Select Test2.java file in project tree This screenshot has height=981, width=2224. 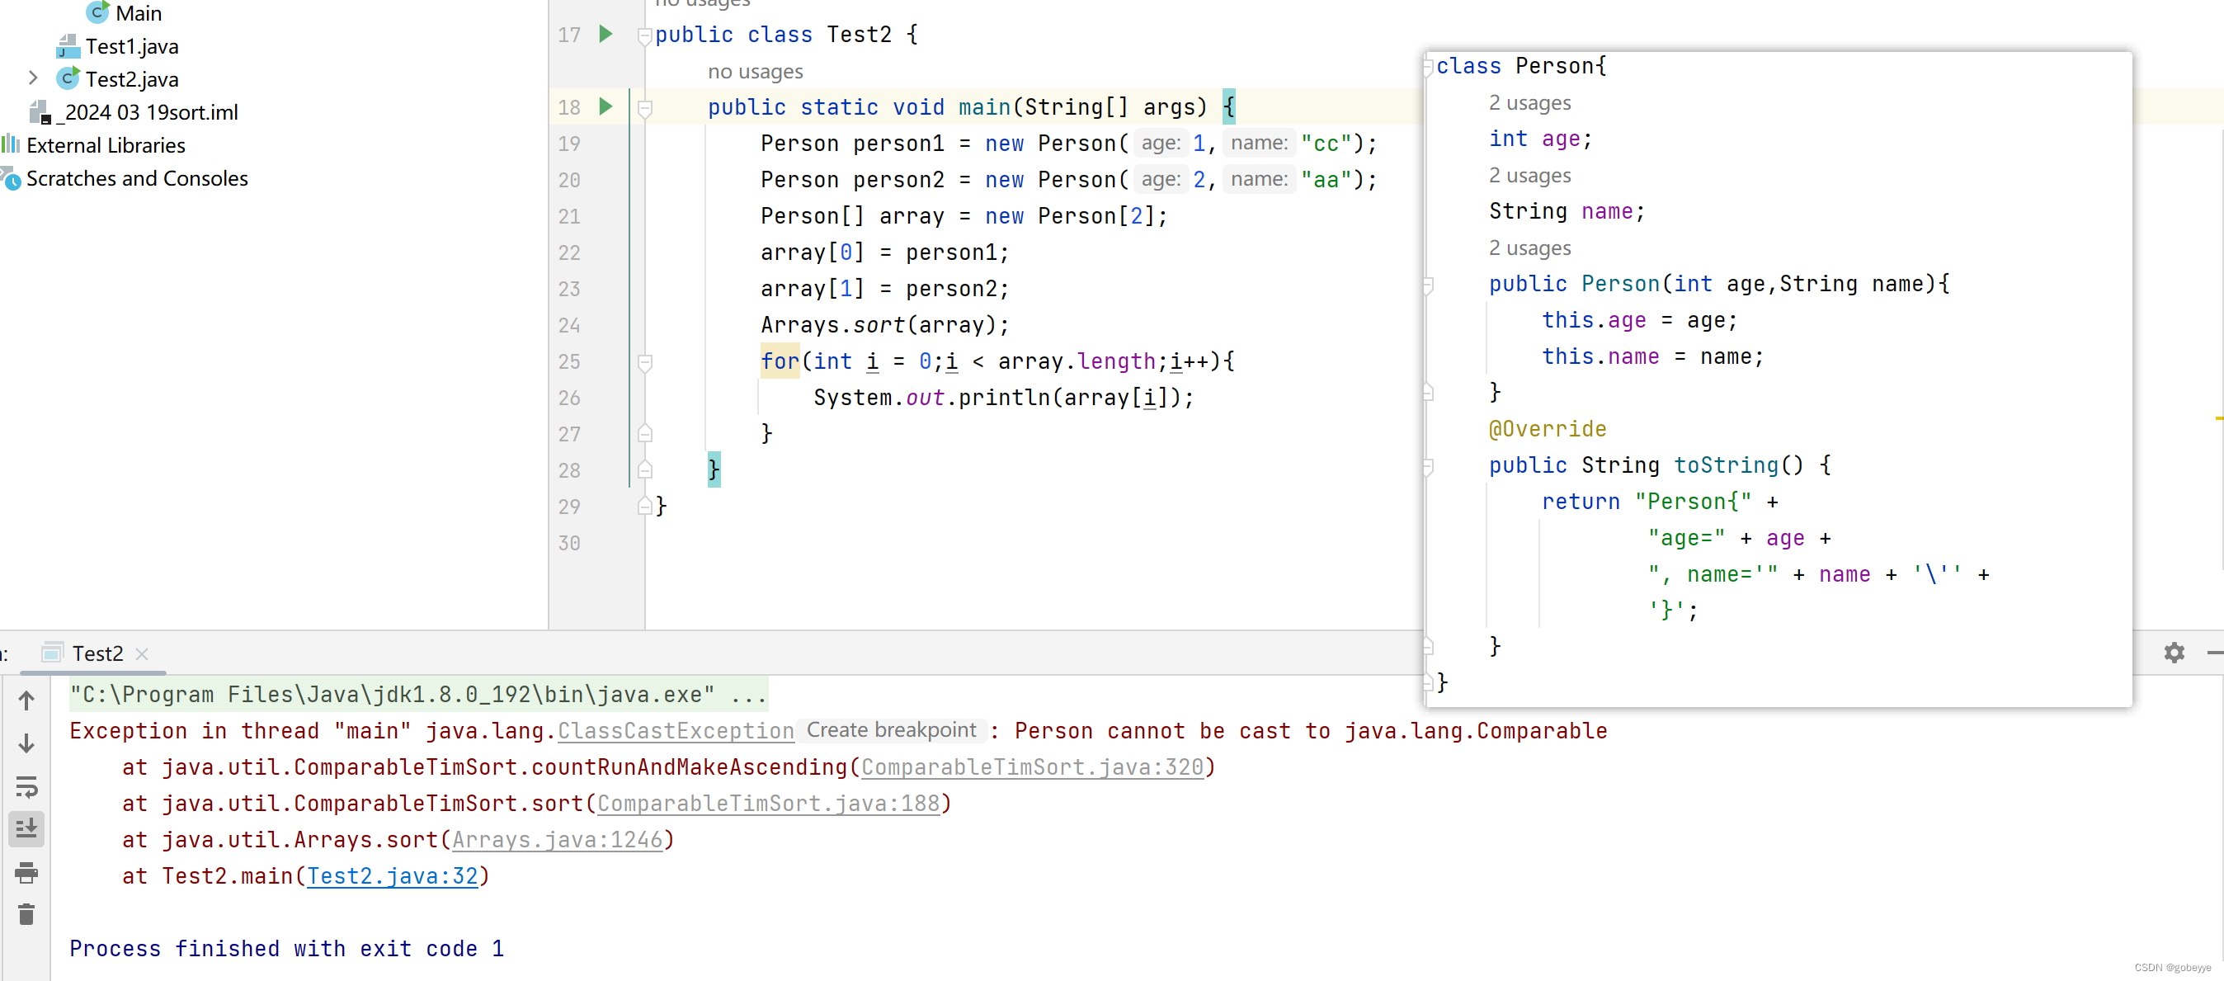(x=131, y=78)
